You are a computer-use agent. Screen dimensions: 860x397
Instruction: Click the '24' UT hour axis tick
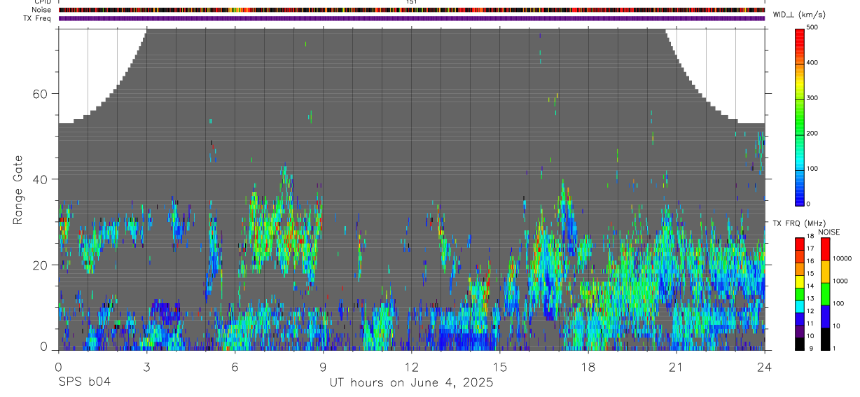[764, 367]
